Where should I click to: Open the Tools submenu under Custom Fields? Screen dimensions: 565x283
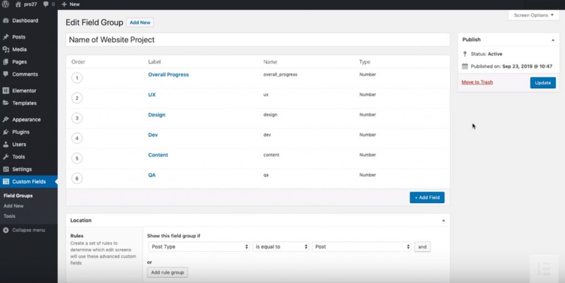coord(9,216)
